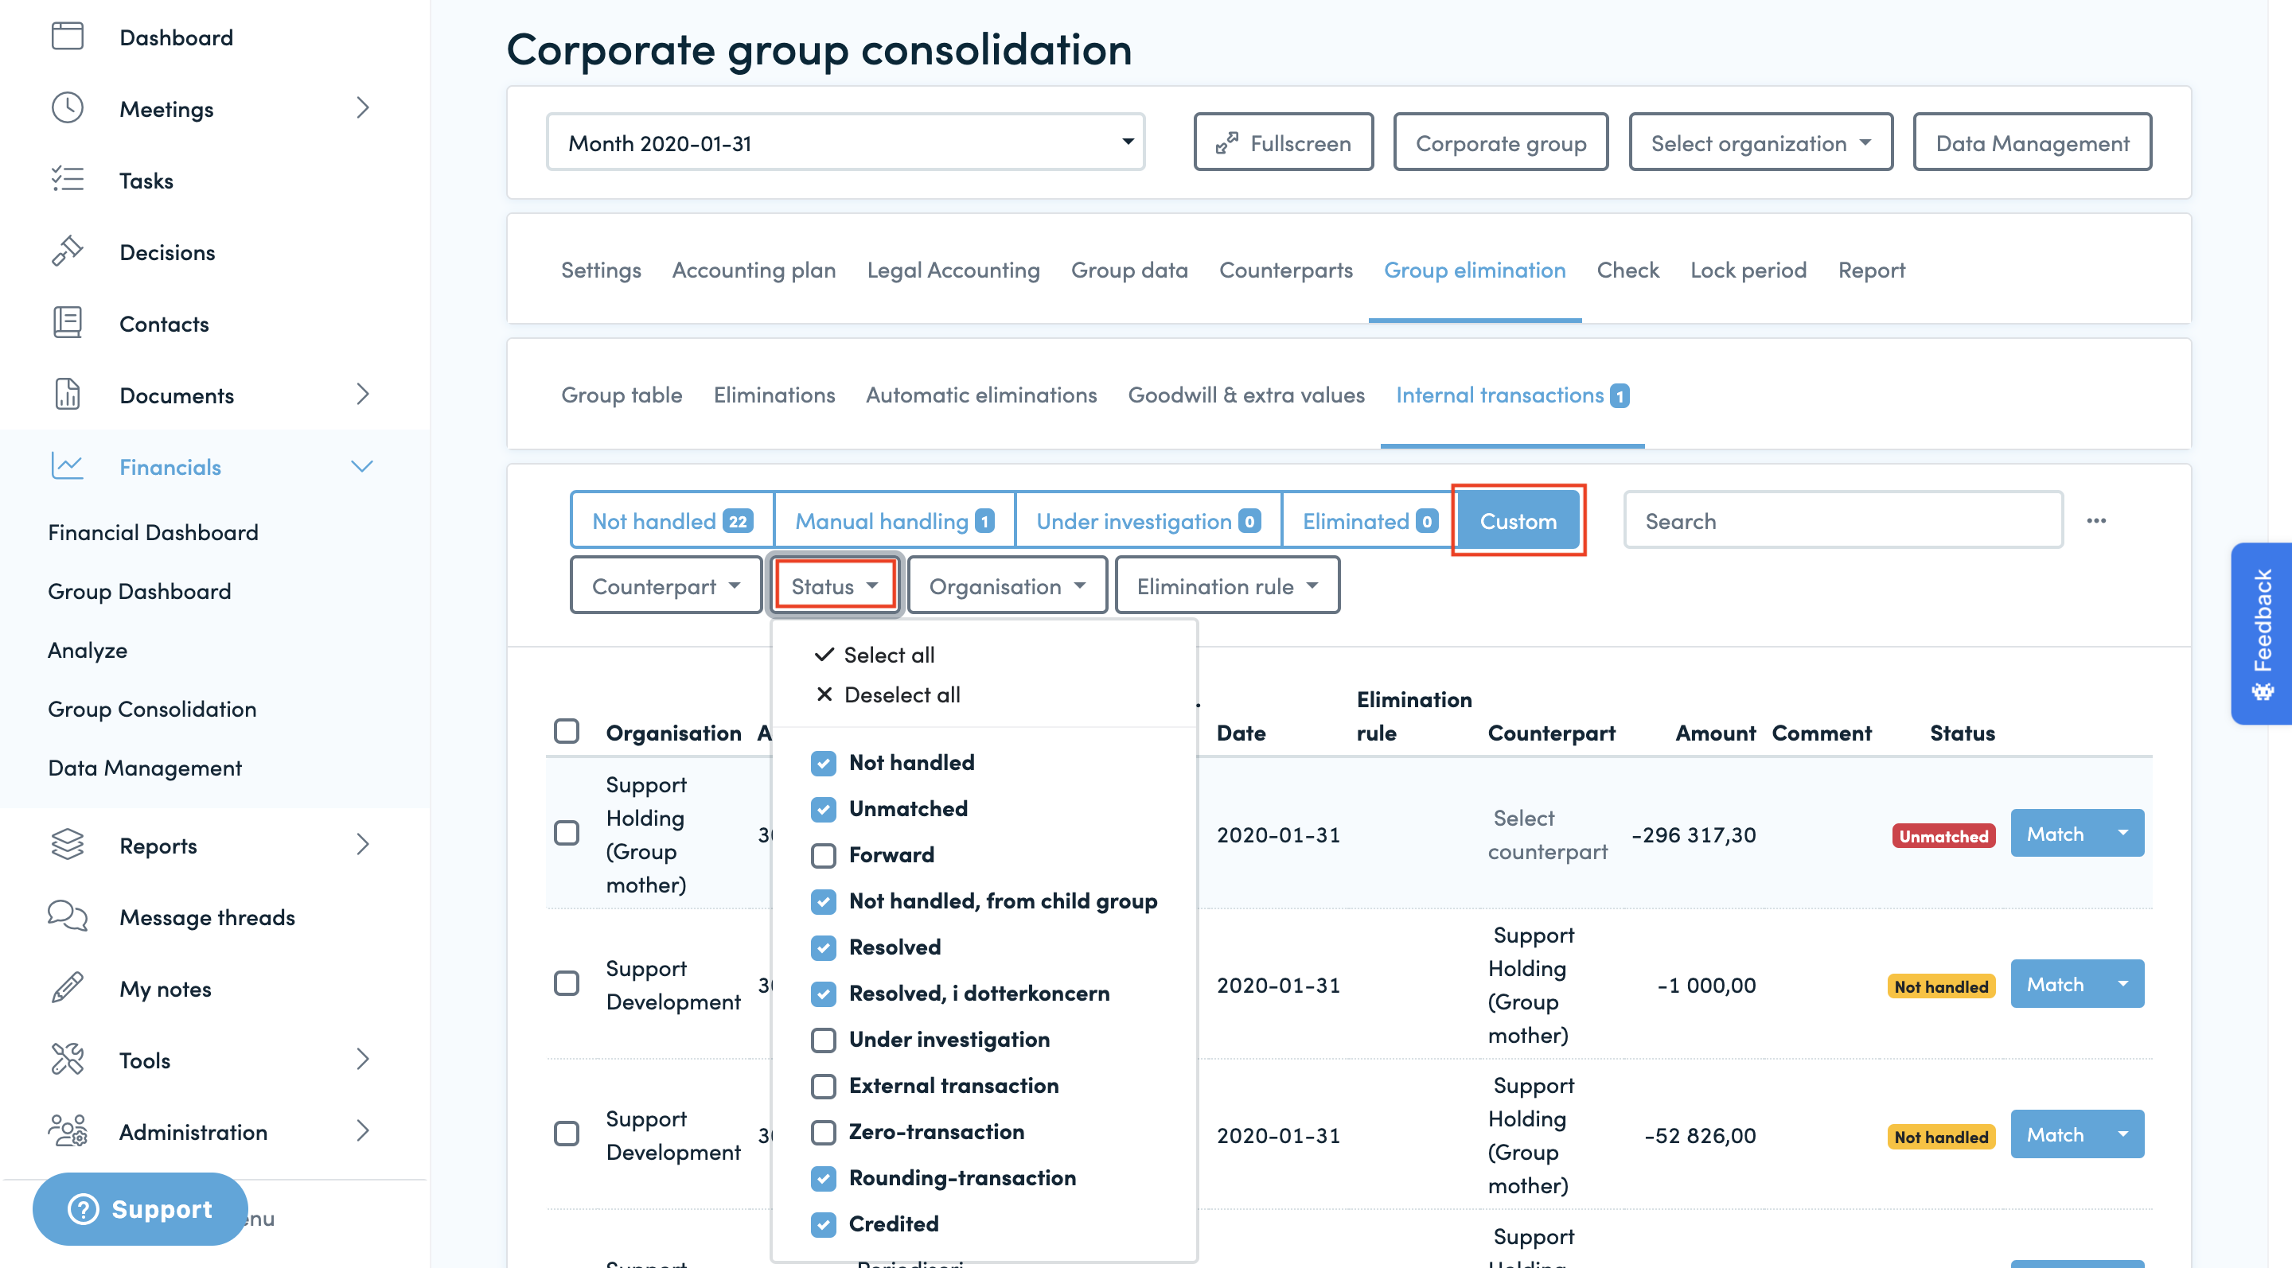
Task: Open Match dropdown arrow for Unmatched row
Action: pyautogui.click(x=2123, y=833)
